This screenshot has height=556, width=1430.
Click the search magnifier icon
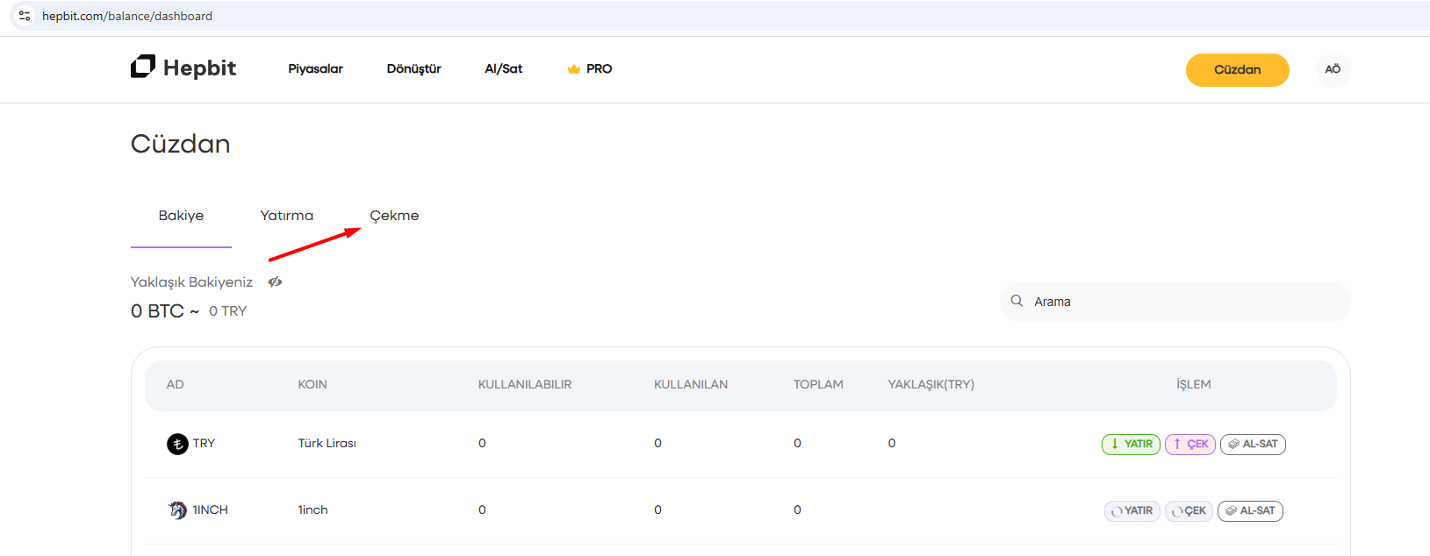[1017, 301]
